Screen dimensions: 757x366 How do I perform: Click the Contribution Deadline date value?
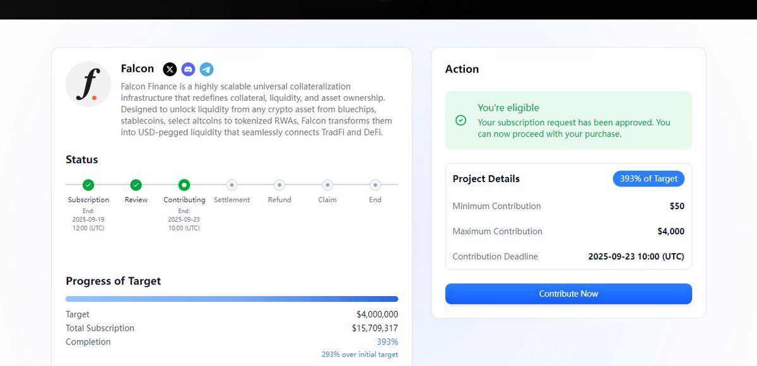(x=636, y=257)
